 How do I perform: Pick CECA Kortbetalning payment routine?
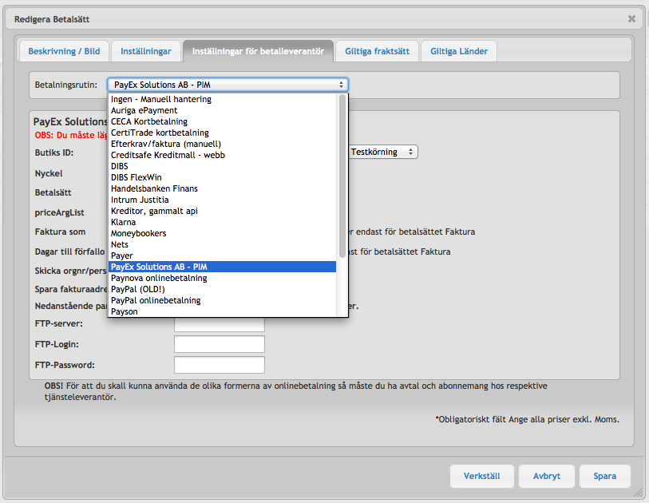(x=222, y=121)
